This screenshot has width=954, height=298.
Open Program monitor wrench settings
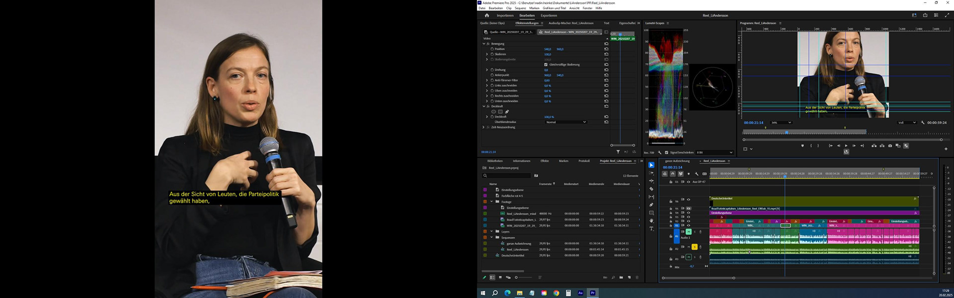tap(923, 123)
